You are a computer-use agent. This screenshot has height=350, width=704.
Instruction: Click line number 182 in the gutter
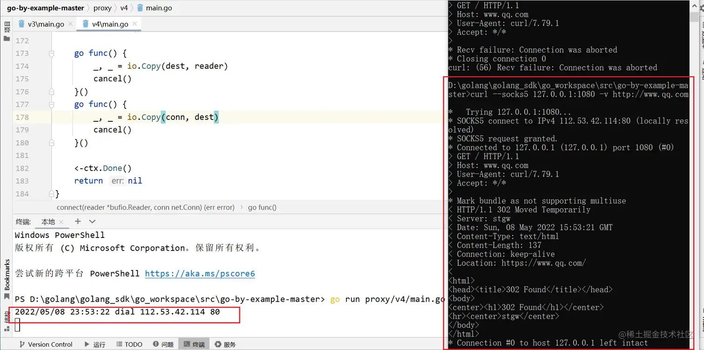(22, 168)
